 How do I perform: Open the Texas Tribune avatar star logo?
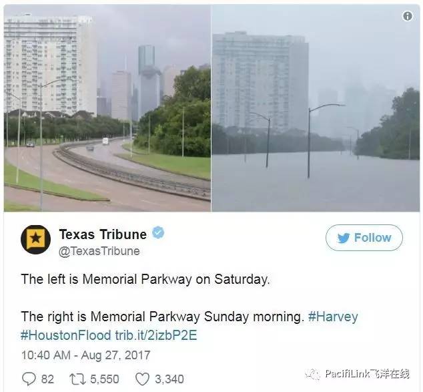pos(35,240)
